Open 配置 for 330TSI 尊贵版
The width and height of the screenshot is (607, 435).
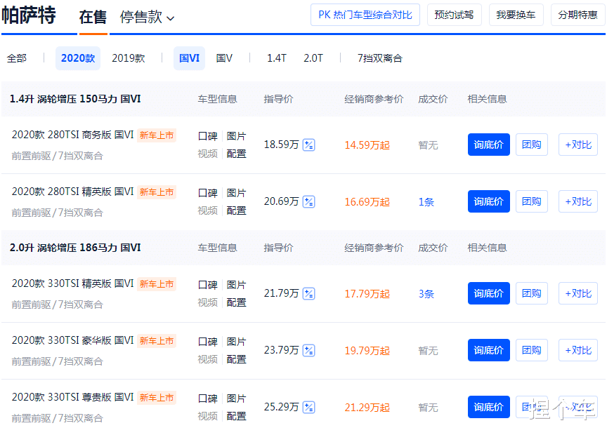236,417
